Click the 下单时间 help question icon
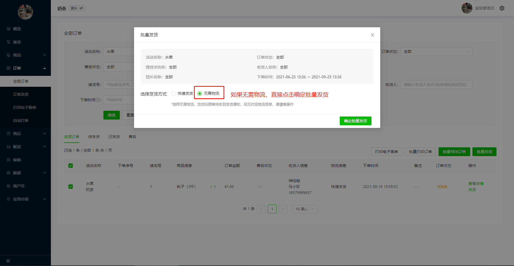This screenshot has height=266, width=514. [98, 100]
